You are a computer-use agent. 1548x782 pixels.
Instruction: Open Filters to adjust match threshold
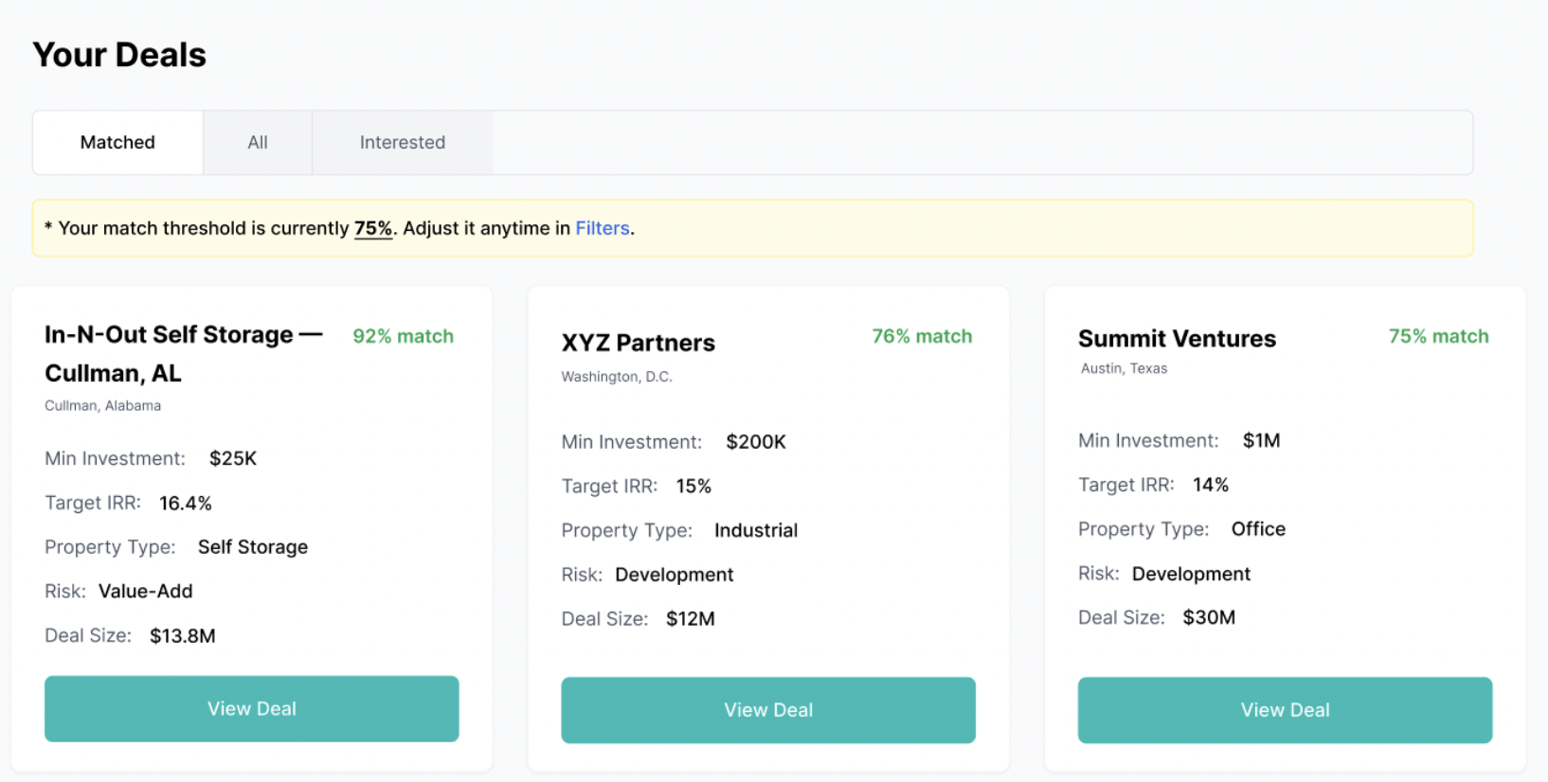pos(603,228)
